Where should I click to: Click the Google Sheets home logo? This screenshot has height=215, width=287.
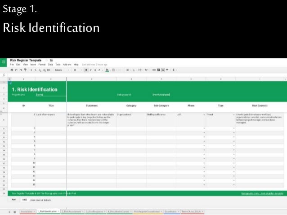(x=4, y=61)
